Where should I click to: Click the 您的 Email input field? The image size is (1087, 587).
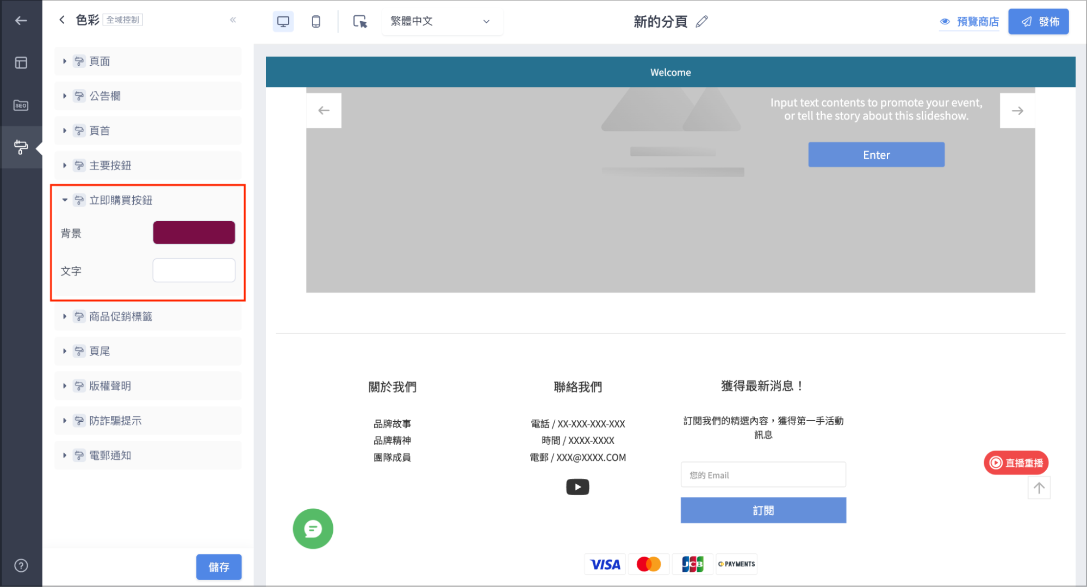click(763, 475)
